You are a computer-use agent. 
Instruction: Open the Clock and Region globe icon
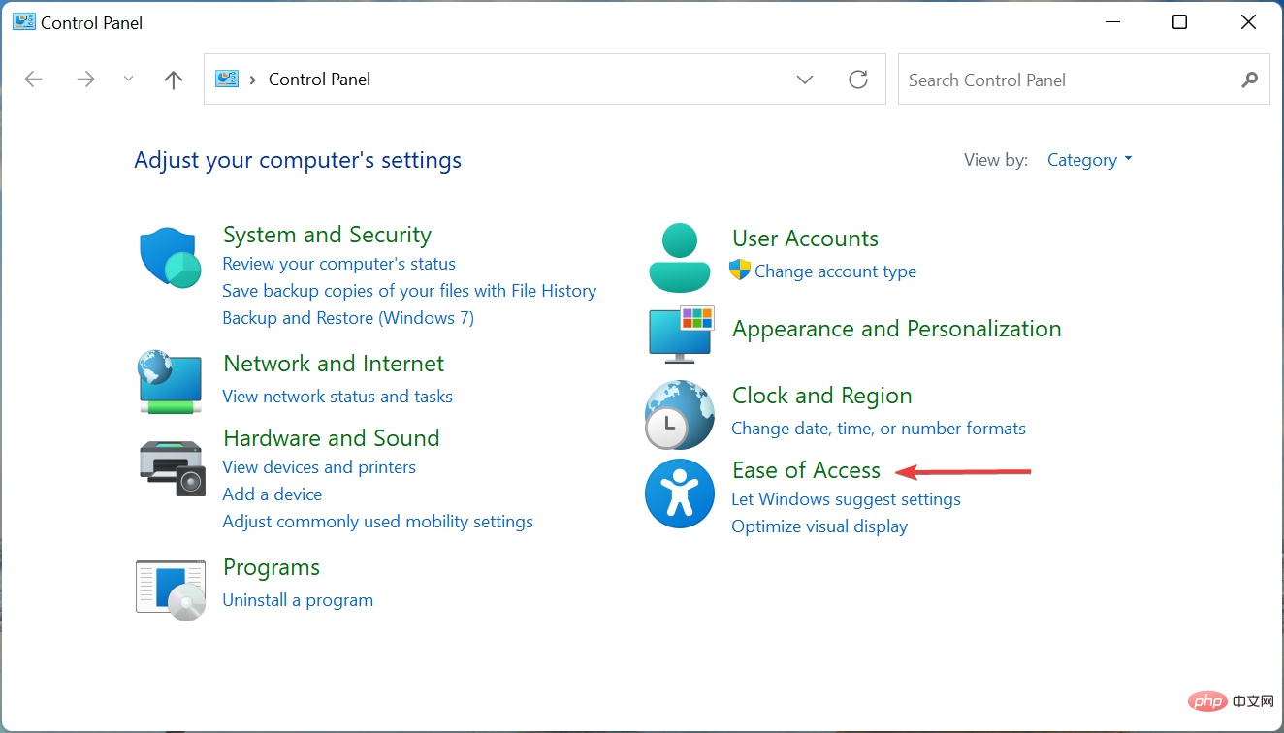(x=680, y=415)
